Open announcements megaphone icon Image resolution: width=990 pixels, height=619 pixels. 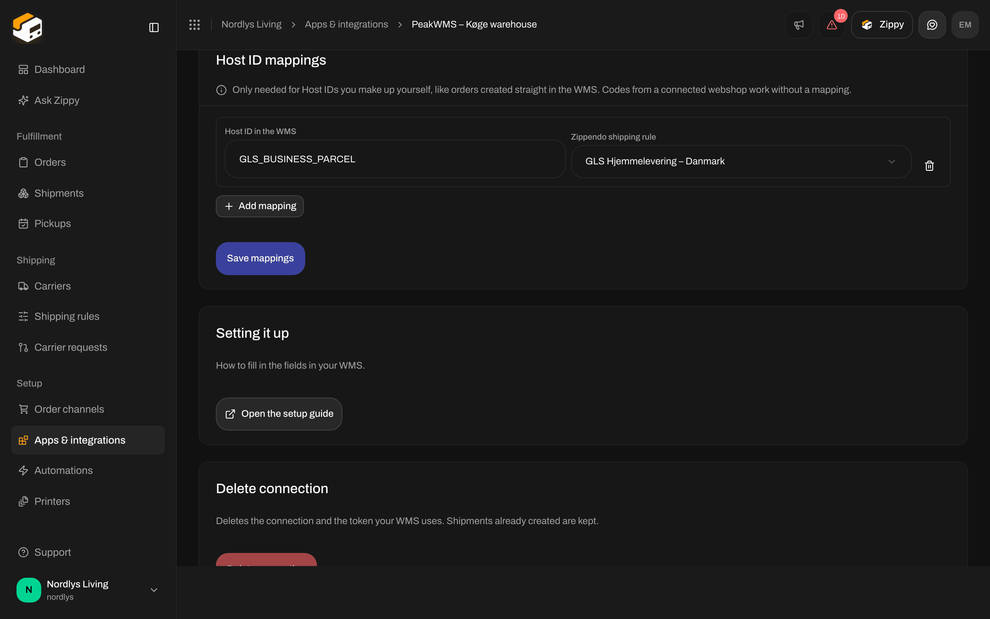[x=799, y=24]
